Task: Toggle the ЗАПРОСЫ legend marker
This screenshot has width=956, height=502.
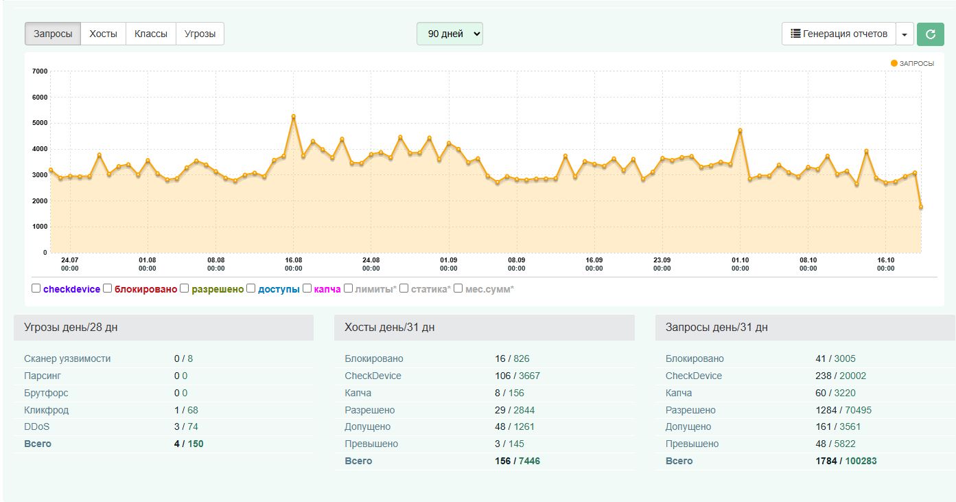Action: click(894, 63)
